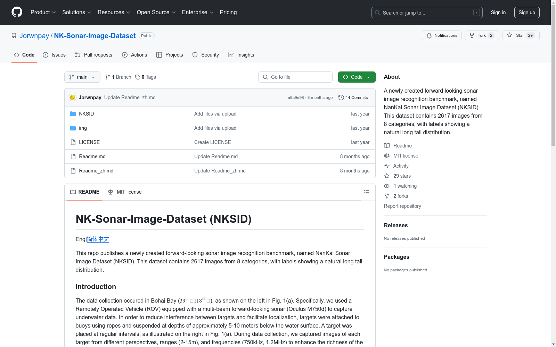Screen dimensions: 556x347
Task: Open the README outline icon
Action: (367, 192)
